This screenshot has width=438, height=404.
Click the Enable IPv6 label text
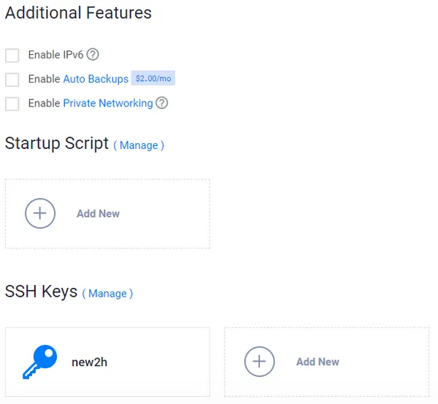56,55
